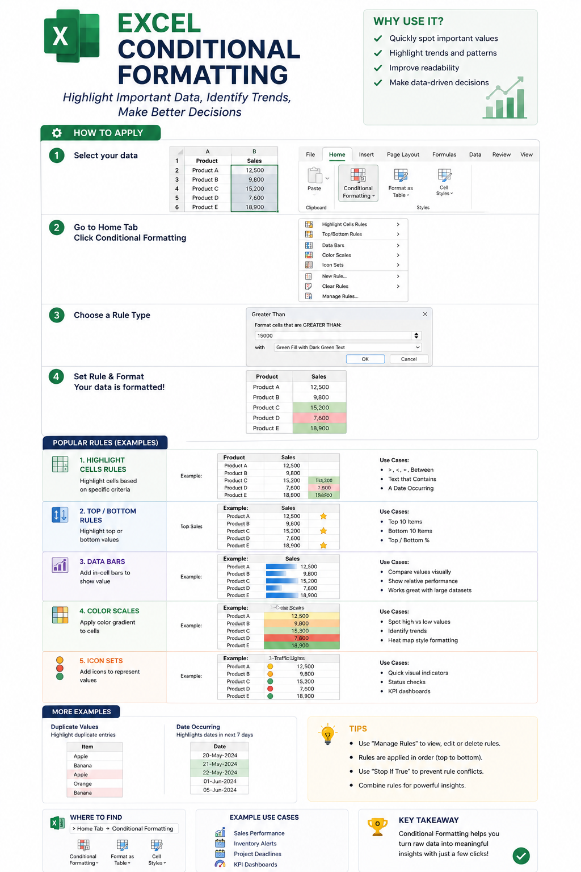581x872 pixels.
Task: Click OK in Greater Than dialog
Action: click(x=365, y=359)
